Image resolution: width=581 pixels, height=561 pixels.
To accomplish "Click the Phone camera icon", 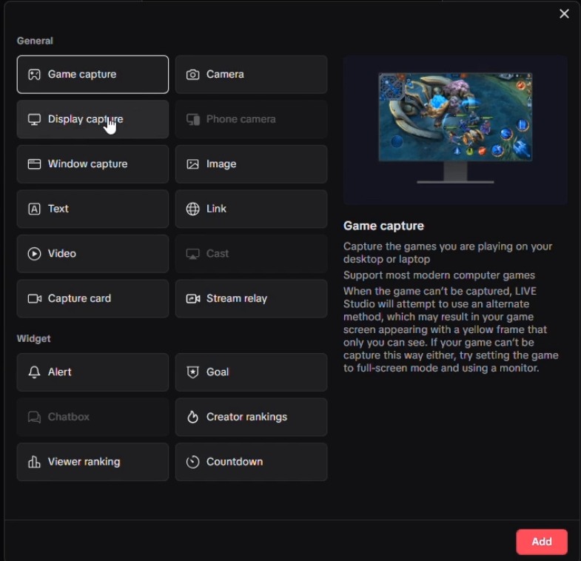I will [x=192, y=119].
